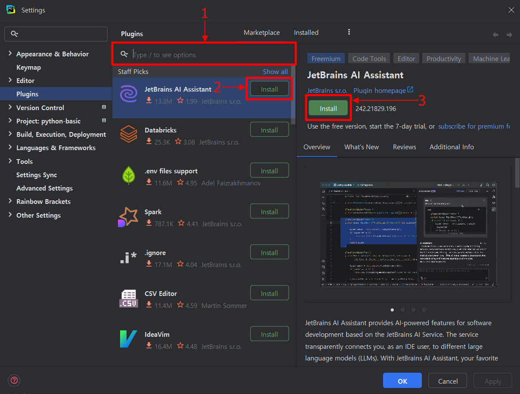Click the forward navigation arrow
Screen dimensions: 520x394
509,35
